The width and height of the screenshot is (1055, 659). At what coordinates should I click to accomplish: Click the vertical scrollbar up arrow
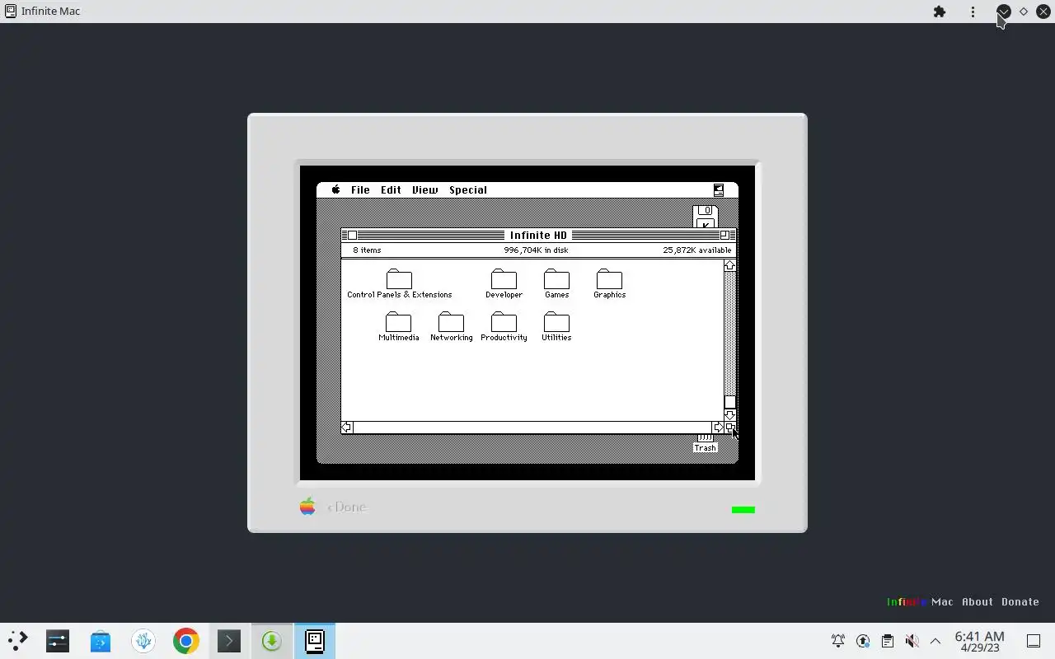pyautogui.click(x=729, y=265)
